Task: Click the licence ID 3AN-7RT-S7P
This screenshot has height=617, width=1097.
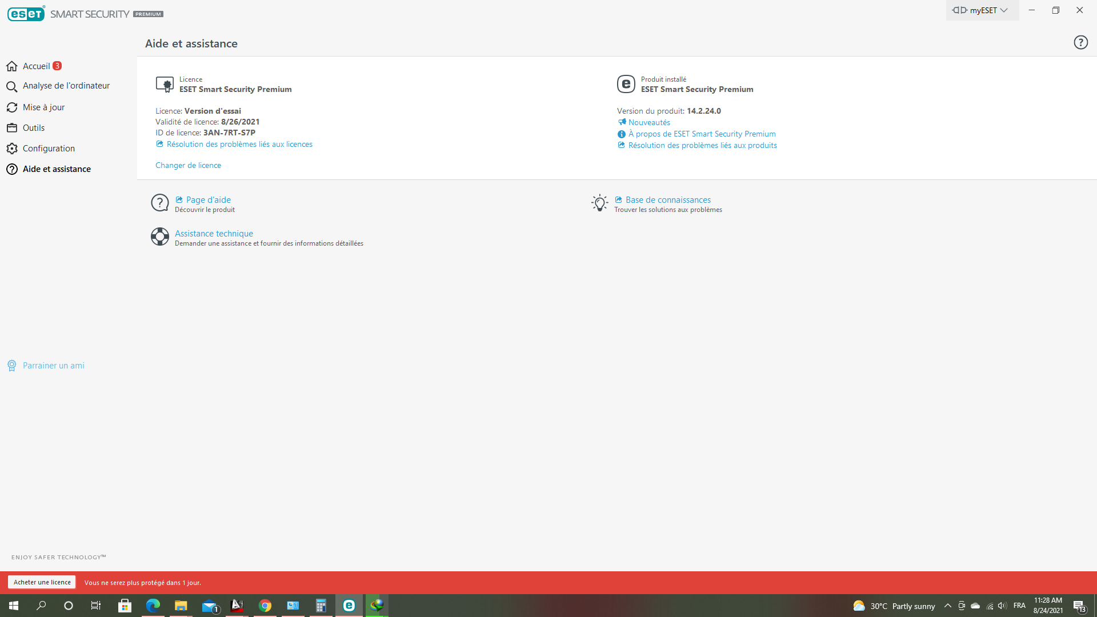Action: click(x=229, y=133)
